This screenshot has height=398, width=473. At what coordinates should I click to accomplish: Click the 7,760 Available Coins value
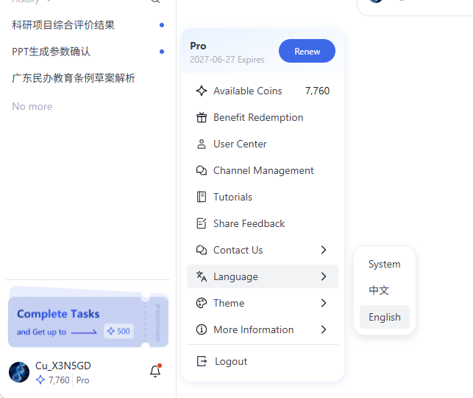tap(317, 91)
